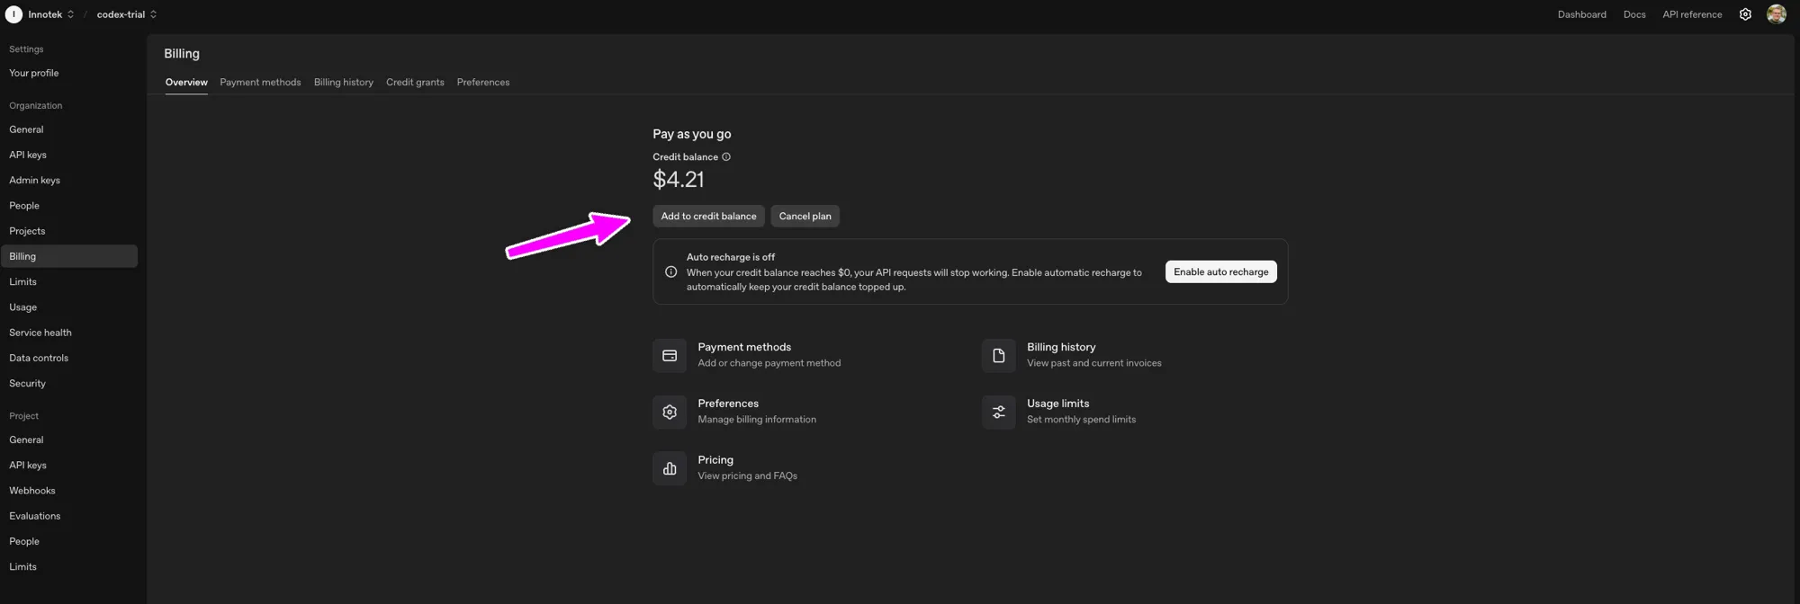Click the credit balance info icon
The height and width of the screenshot is (604, 1800).
pyautogui.click(x=726, y=157)
